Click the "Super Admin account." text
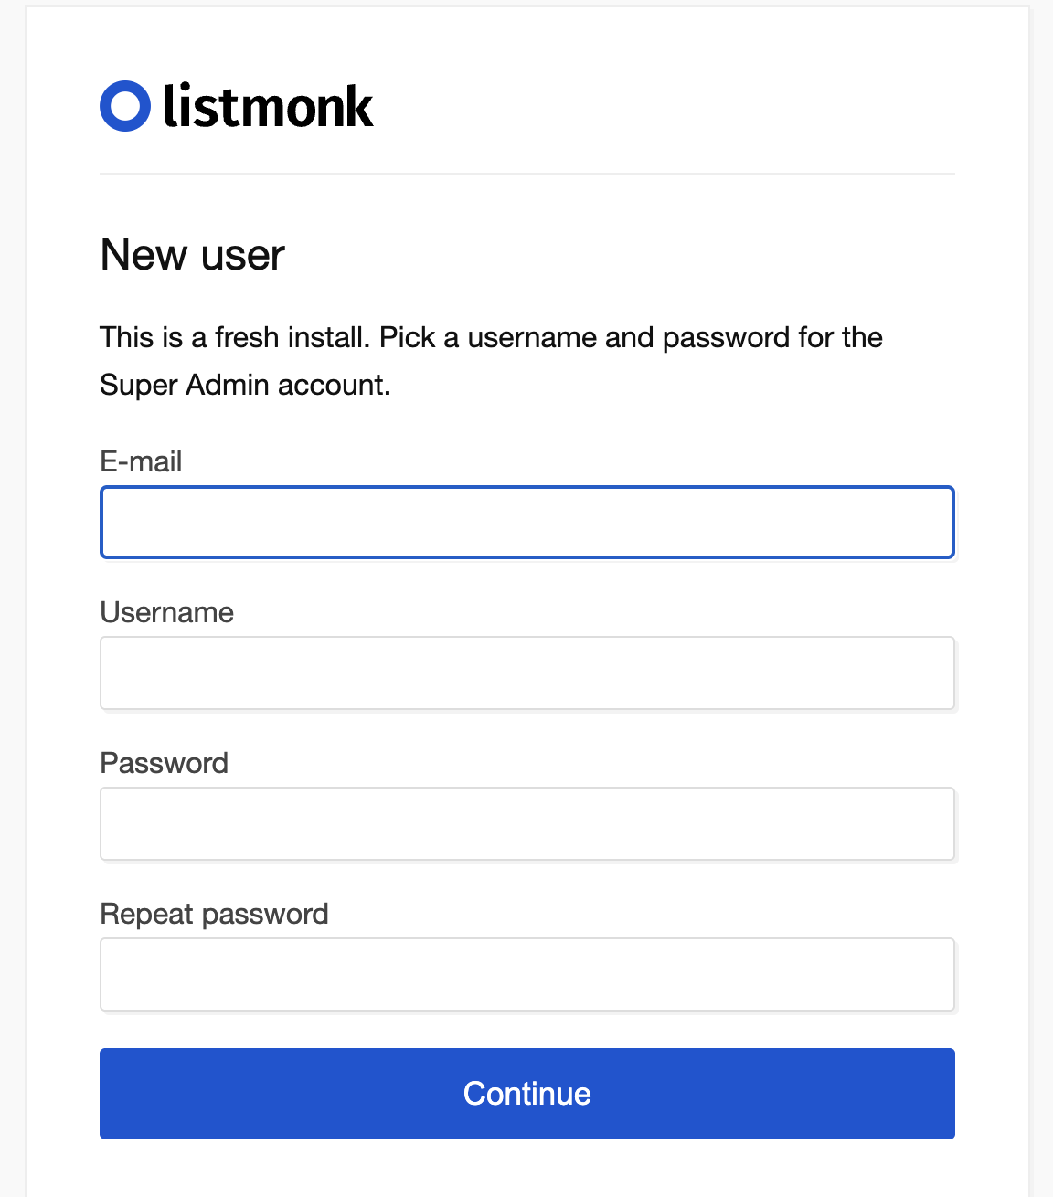This screenshot has width=1053, height=1197. pos(245,385)
